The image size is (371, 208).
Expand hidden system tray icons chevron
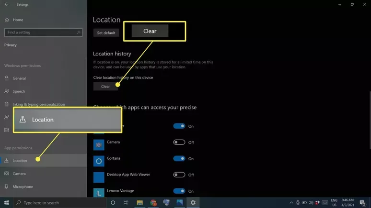291,203
